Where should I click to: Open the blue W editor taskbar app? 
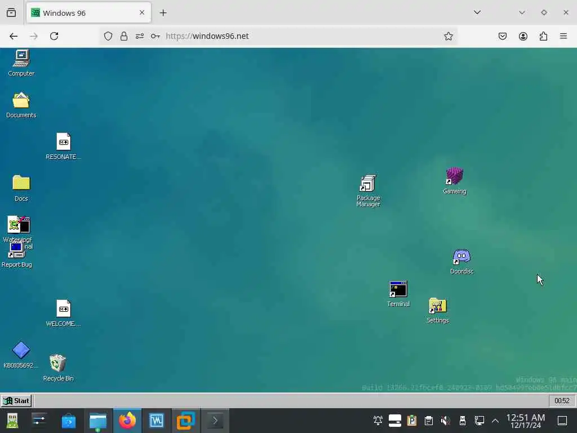tap(157, 421)
